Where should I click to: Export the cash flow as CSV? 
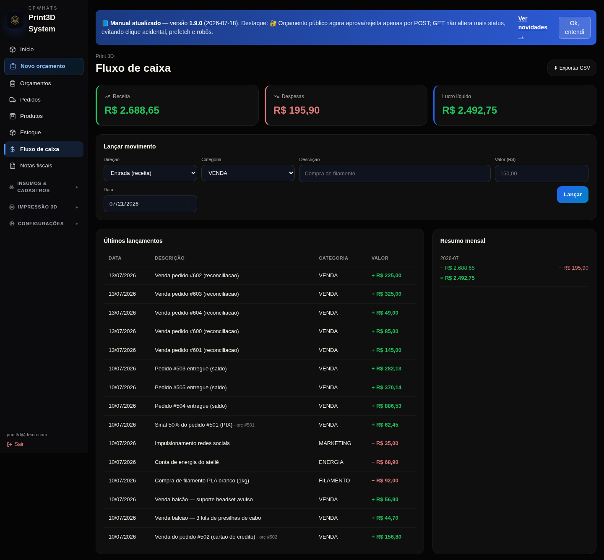[572, 68]
